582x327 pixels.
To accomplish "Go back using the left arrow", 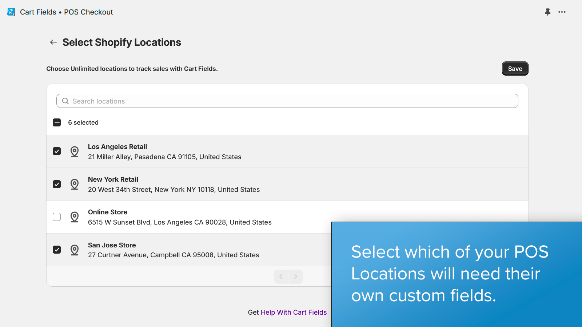I will [53, 42].
